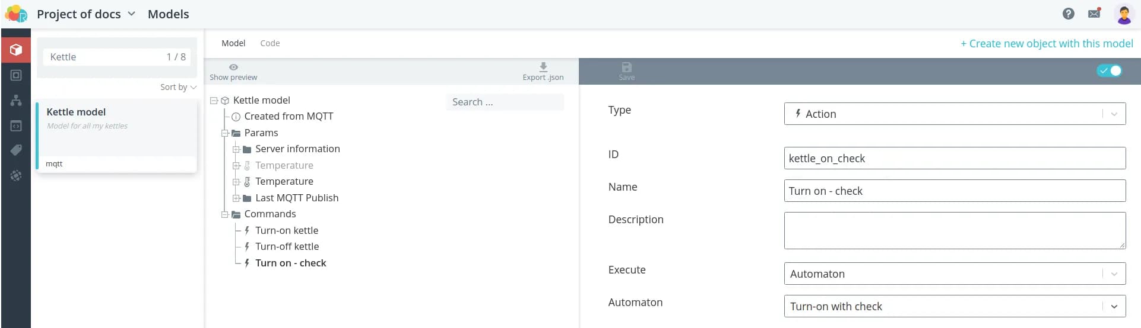Click the help question mark icon
This screenshot has height=328, width=1141.
[x=1068, y=14]
